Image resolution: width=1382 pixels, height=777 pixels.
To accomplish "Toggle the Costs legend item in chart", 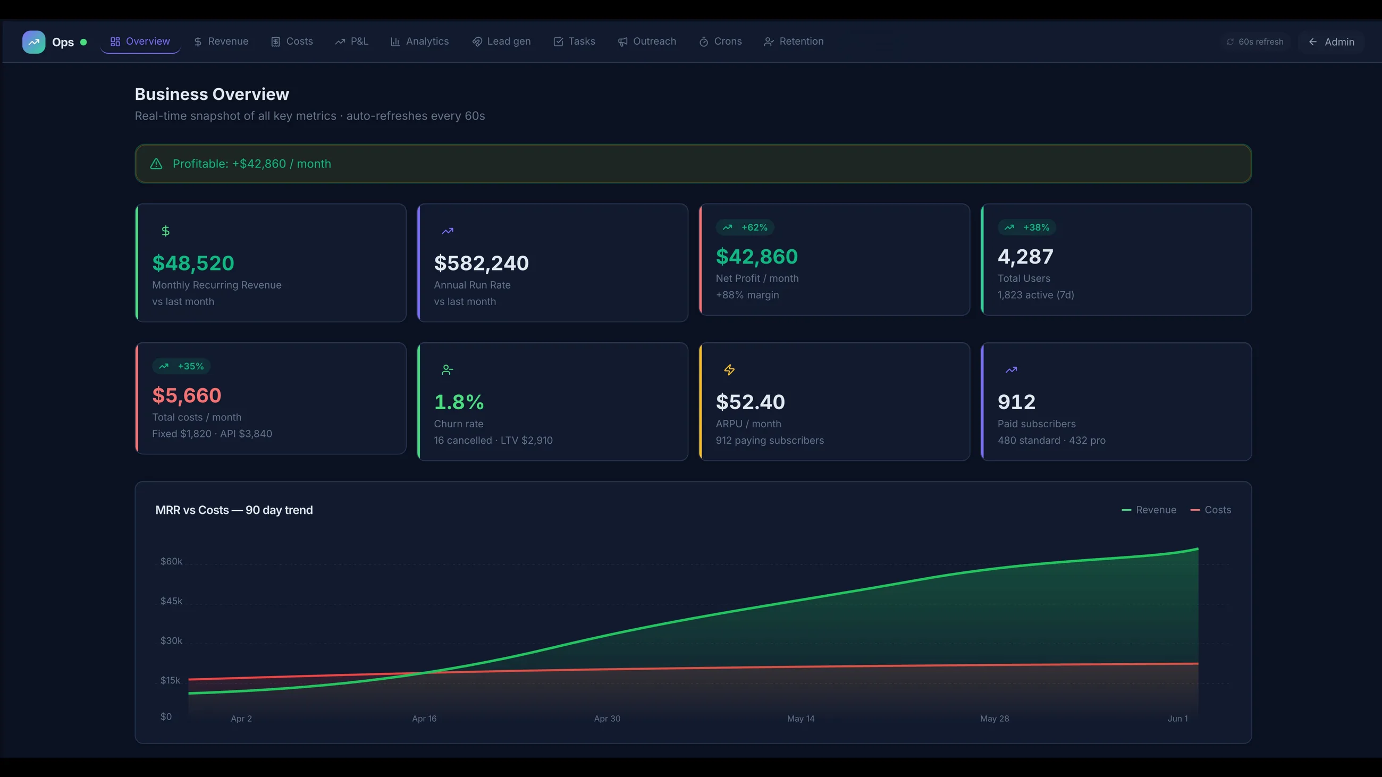I will (1210, 510).
